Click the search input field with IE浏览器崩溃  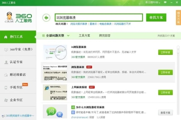(x=98, y=17)
